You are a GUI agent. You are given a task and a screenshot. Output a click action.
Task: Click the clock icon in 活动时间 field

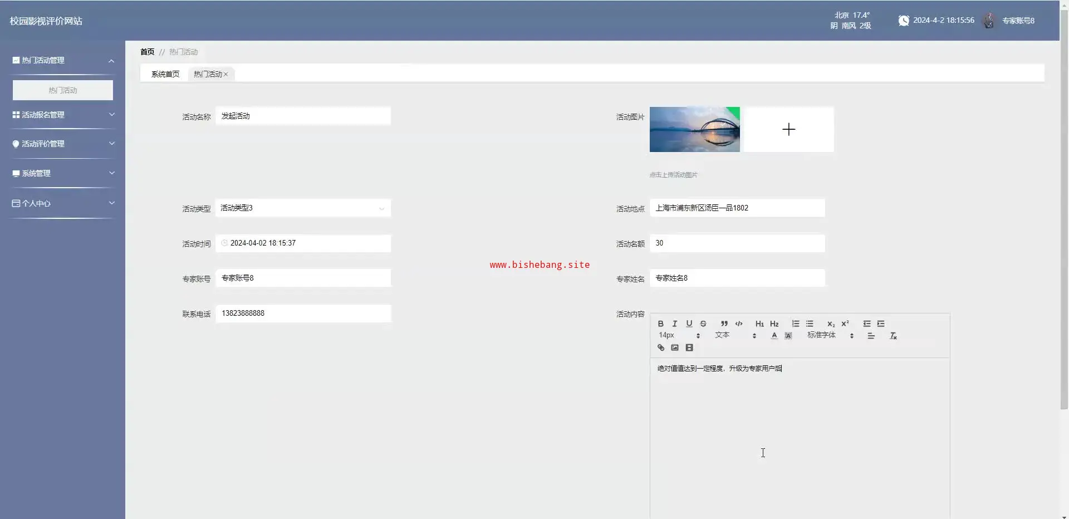pyautogui.click(x=224, y=243)
